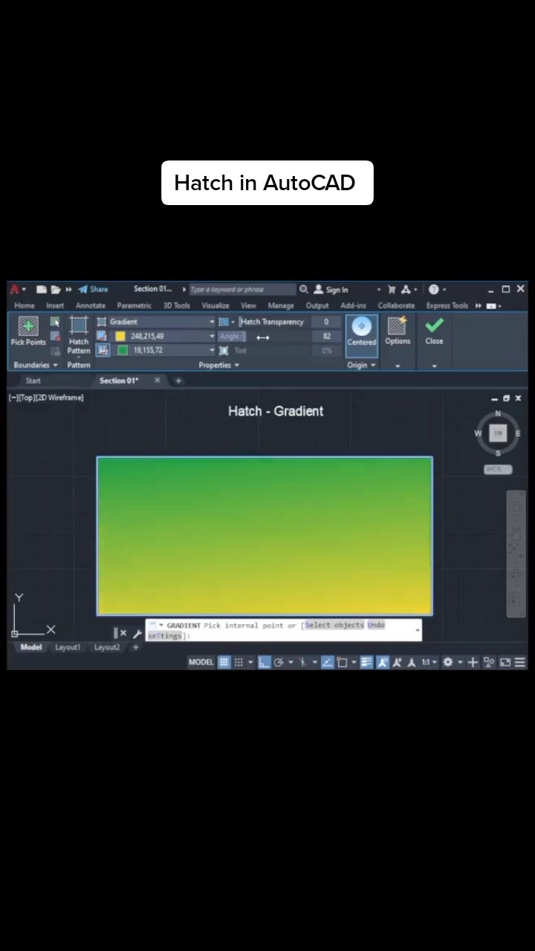This screenshot has width=535, height=951.
Task: Toggle Ortho mode in status bar
Action: click(x=264, y=662)
